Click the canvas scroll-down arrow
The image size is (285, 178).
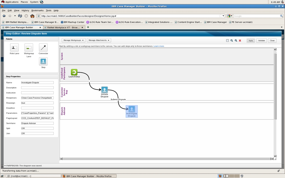275,156
